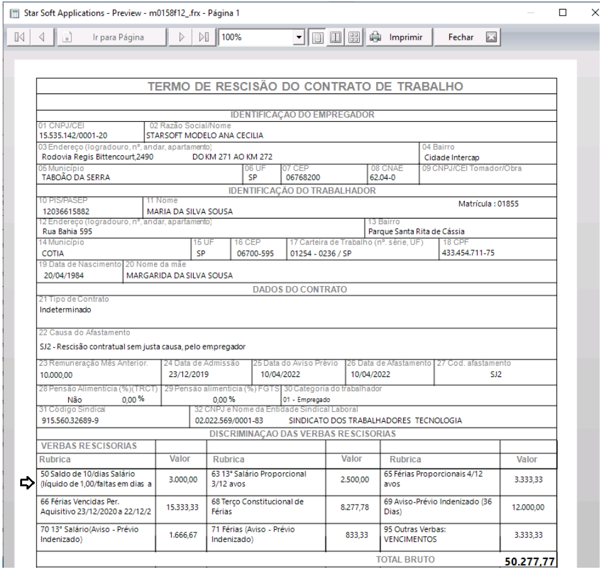Open the 100% zoom dropdown
The height and width of the screenshot is (569, 600).
pos(299,37)
